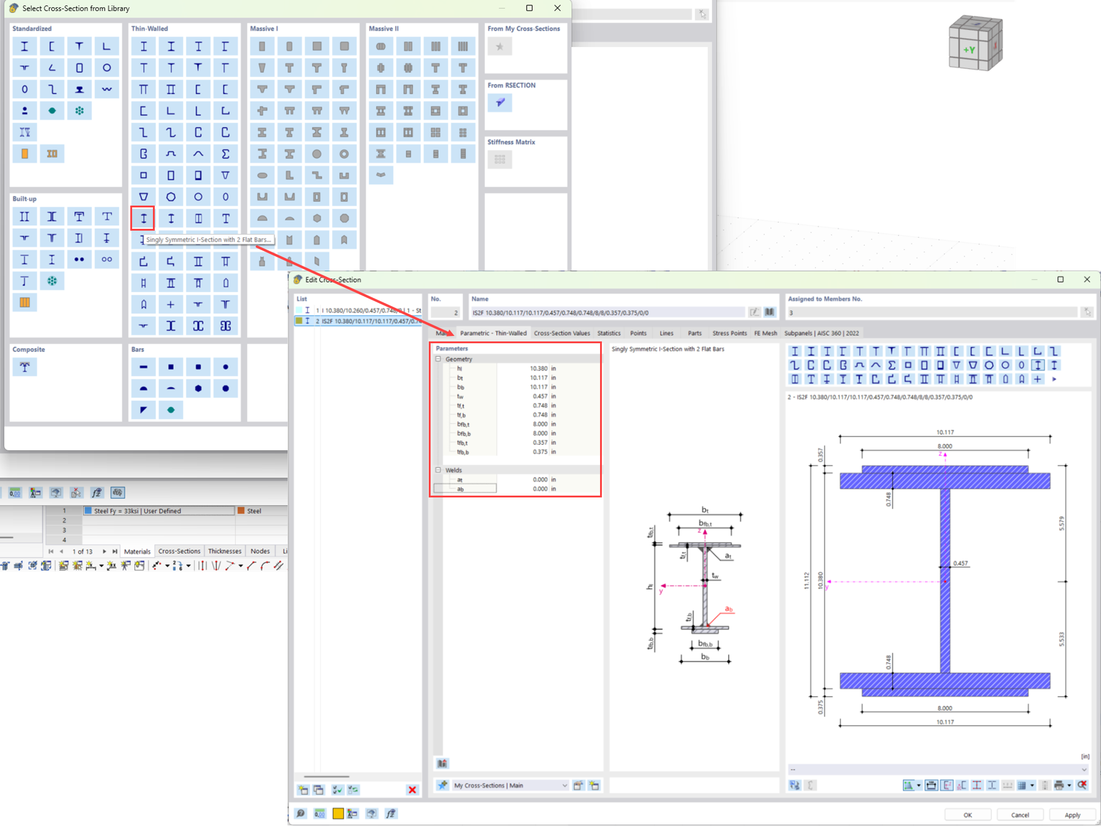Choose the Omega-shaped thin-walled section icon
Viewport: 1101px width, 826px height.
pyautogui.click(x=171, y=154)
